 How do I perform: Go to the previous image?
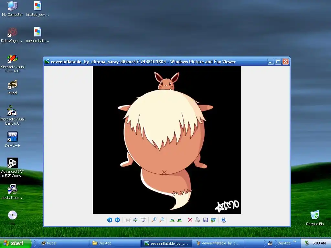click(110, 220)
